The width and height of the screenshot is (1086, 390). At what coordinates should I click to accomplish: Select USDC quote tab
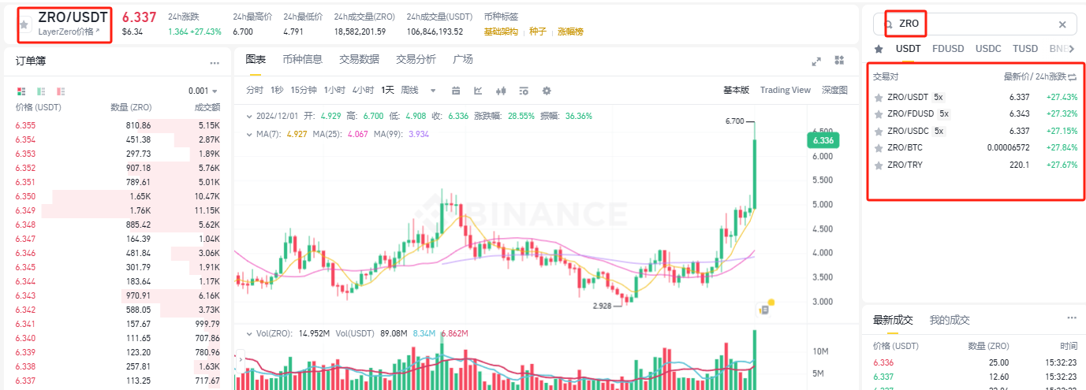coord(988,49)
